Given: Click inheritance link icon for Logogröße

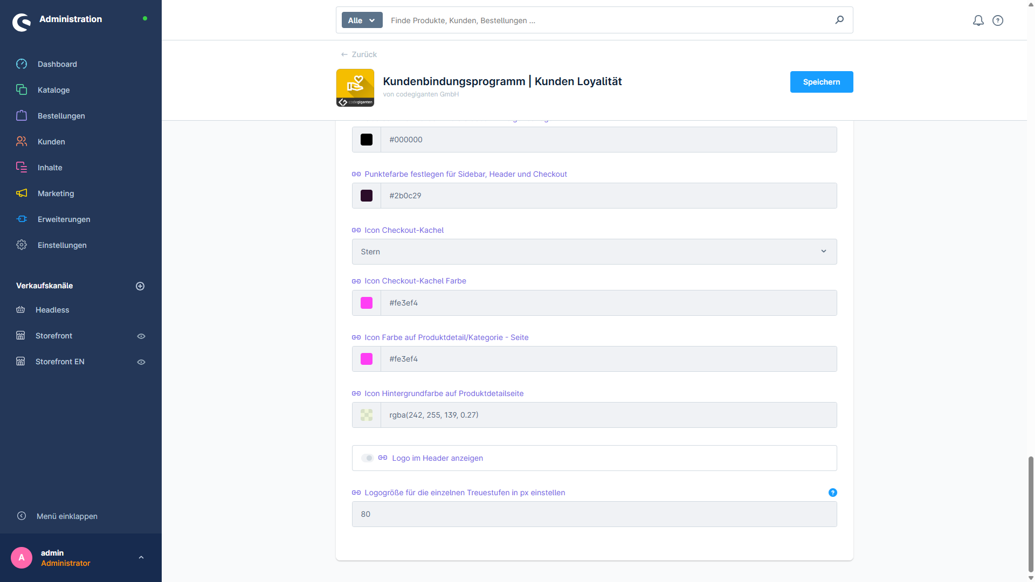Looking at the screenshot, I should pos(356,493).
